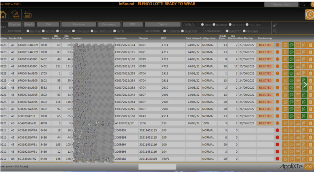
Task: Click the REJECTED result for DDT 4712
Action: 265,52
